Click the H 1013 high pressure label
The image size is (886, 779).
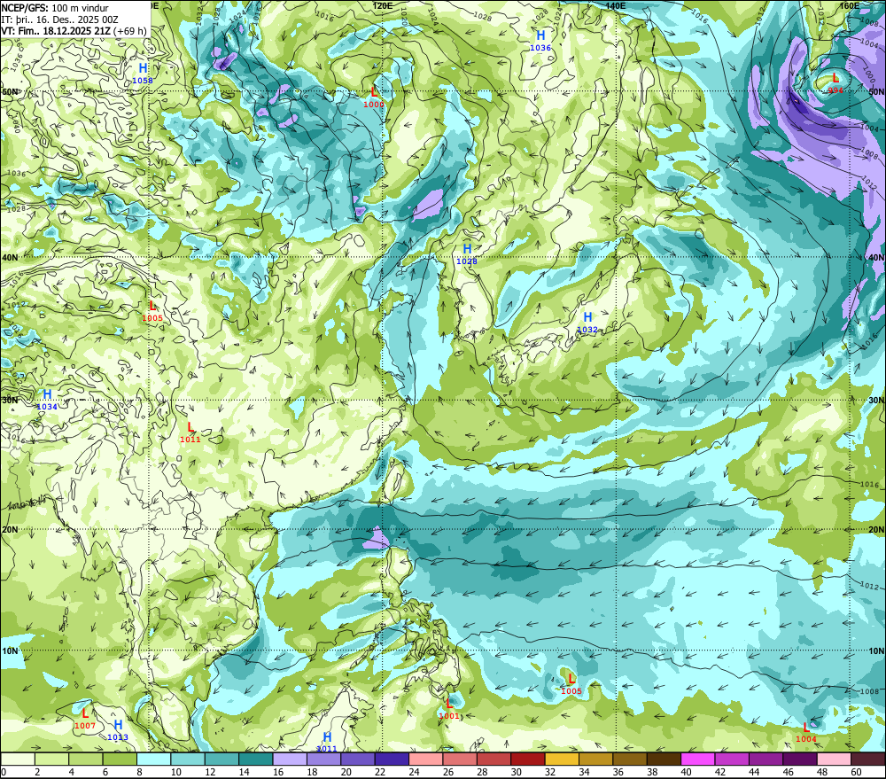pos(118,730)
